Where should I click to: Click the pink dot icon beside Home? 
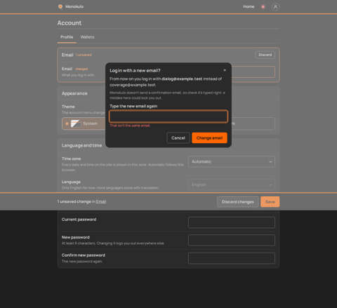pyautogui.click(x=263, y=7)
